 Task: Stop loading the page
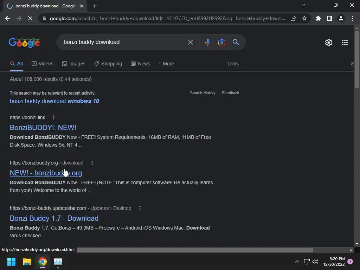[30, 18]
